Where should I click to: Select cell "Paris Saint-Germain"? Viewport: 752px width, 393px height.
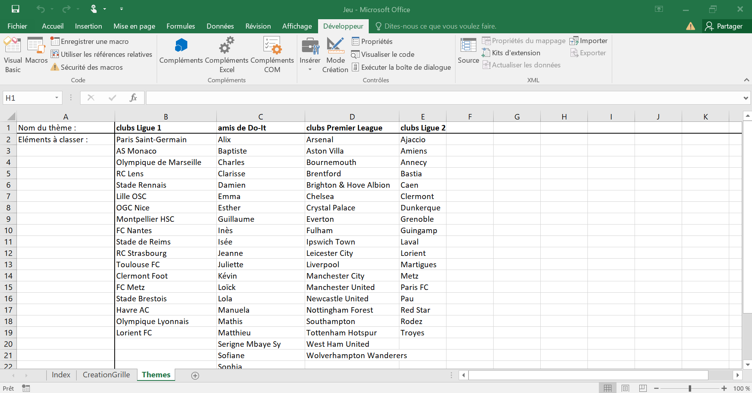click(165, 139)
